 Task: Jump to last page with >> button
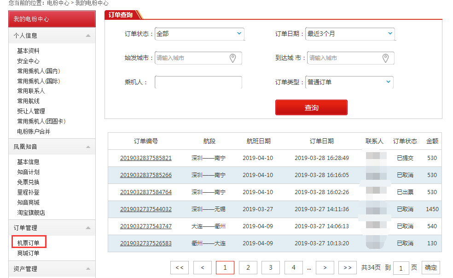[348, 267]
